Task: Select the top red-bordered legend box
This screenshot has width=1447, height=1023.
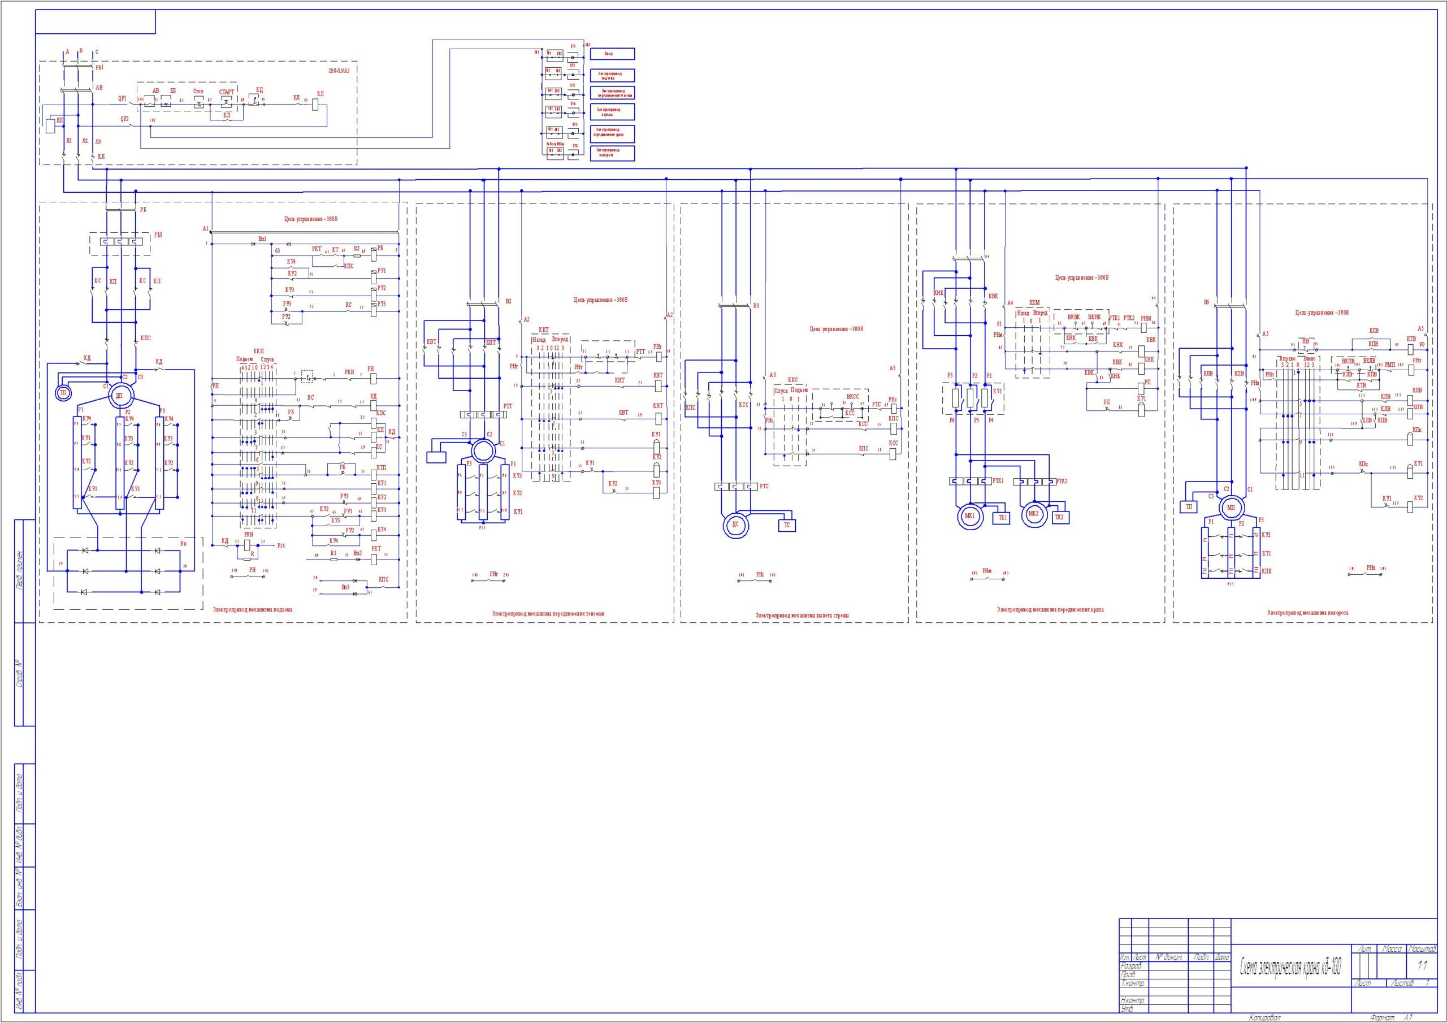Action: (613, 54)
